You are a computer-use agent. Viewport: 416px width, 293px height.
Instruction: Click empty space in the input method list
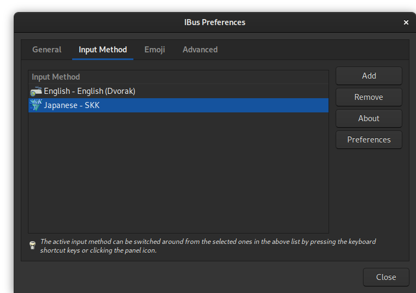(178, 175)
